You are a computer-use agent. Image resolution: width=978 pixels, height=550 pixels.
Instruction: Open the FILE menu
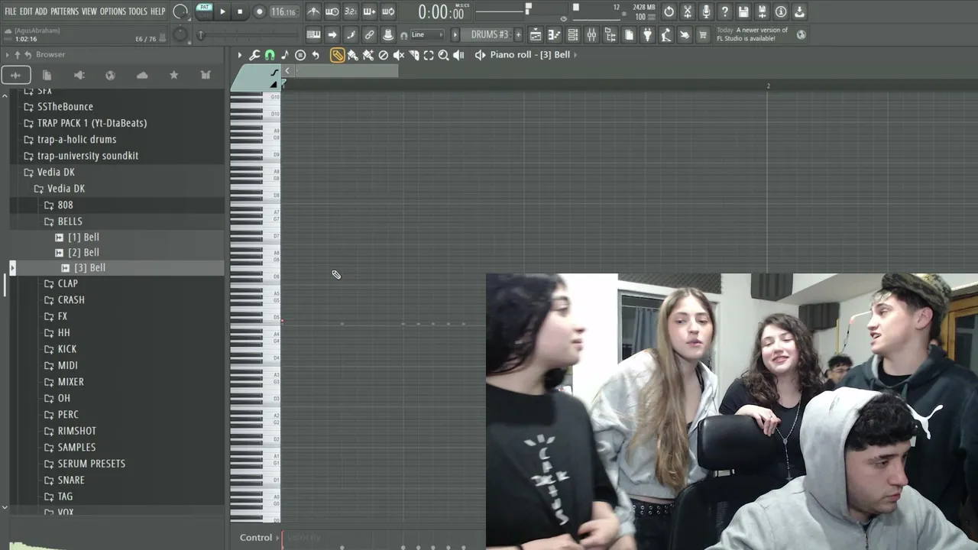(11, 11)
